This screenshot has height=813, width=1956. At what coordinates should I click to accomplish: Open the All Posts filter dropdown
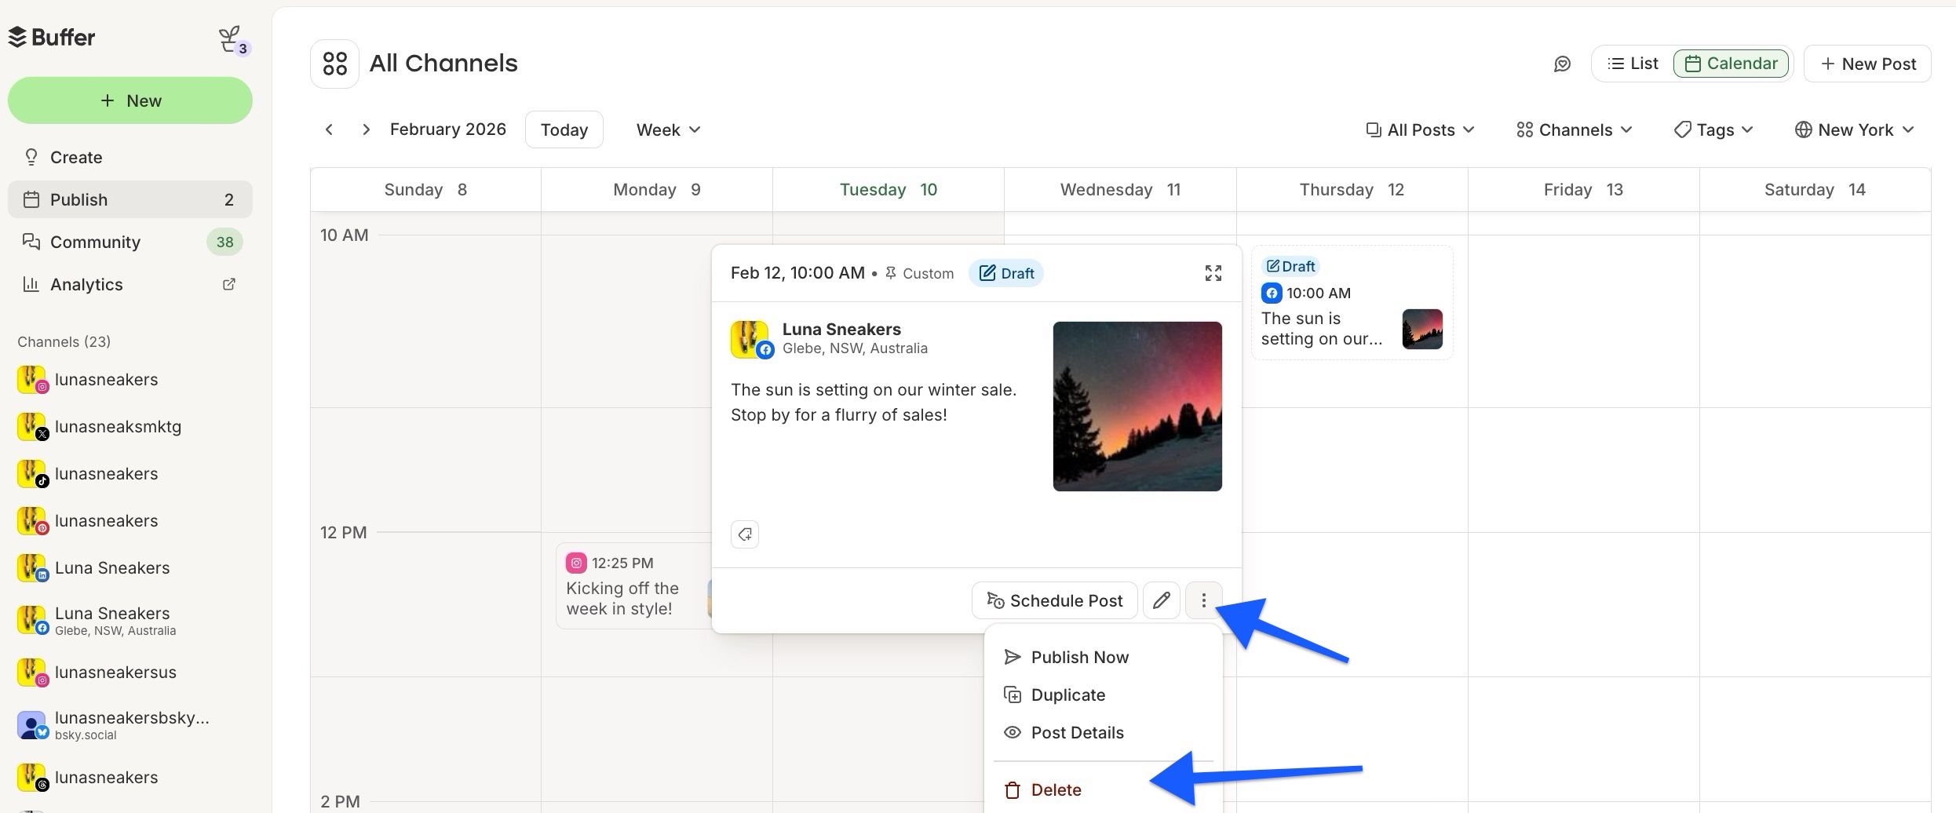1420,129
